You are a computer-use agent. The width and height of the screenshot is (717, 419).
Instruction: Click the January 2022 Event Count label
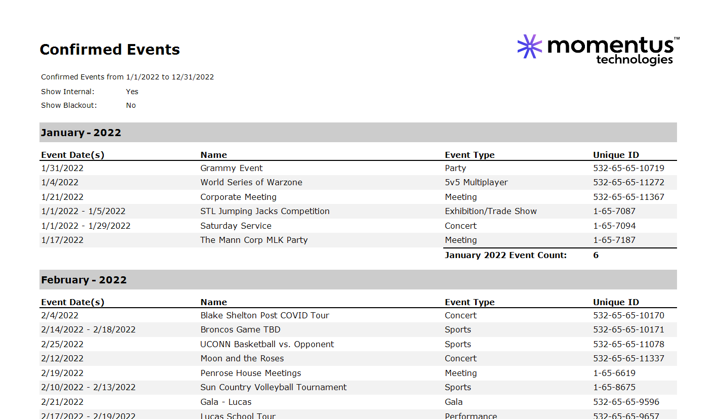click(506, 255)
